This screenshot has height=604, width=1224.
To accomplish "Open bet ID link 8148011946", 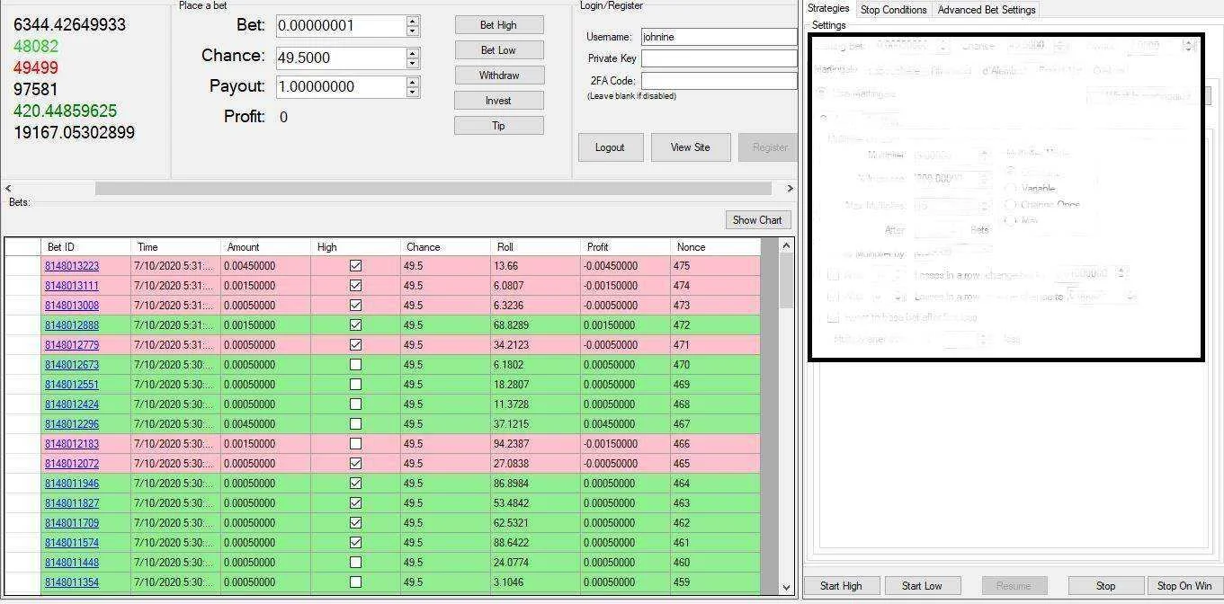I will click(72, 484).
